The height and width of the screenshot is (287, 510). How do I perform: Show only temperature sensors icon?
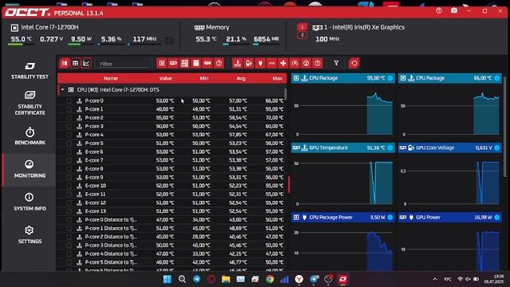coord(237,64)
